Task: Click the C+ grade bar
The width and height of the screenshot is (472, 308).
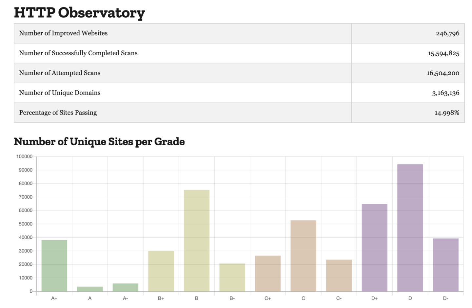Action: pos(268,274)
